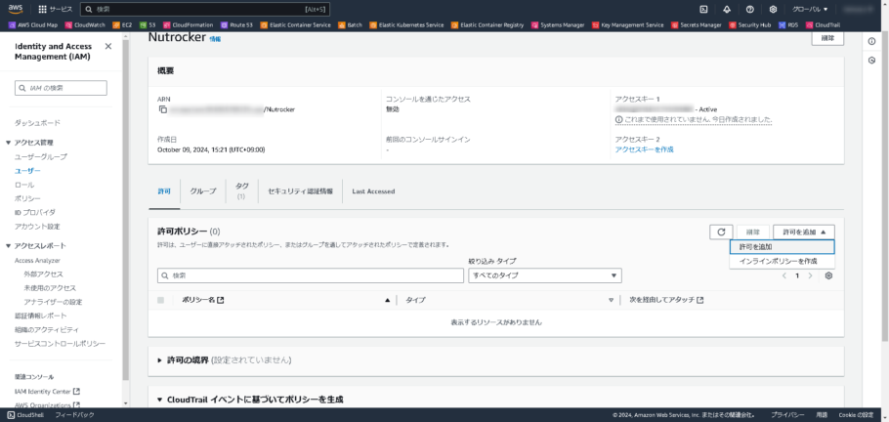
Task: Click アクセスキーを作成 link
Action: pyautogui.click(x=644, y=149)
